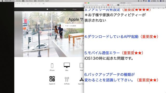Open the line spacing dropdown
Screen dimensions: 166x93
[x=126, y=5]
